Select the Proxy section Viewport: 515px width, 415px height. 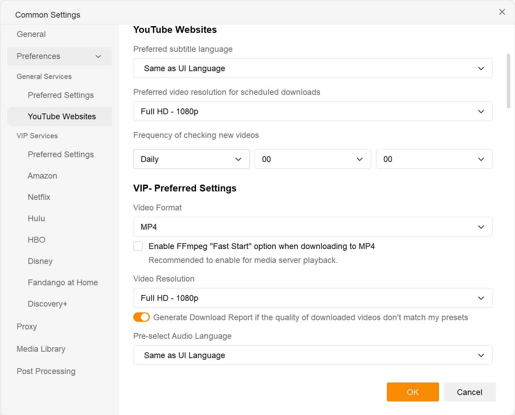(26, 326)
